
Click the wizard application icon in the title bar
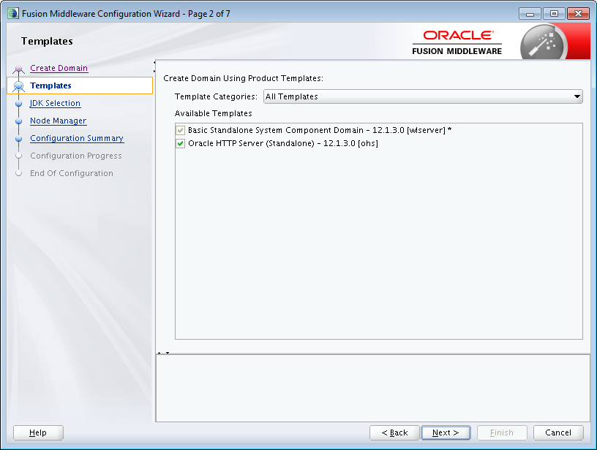pyautogui.click(x=11, y=12)
